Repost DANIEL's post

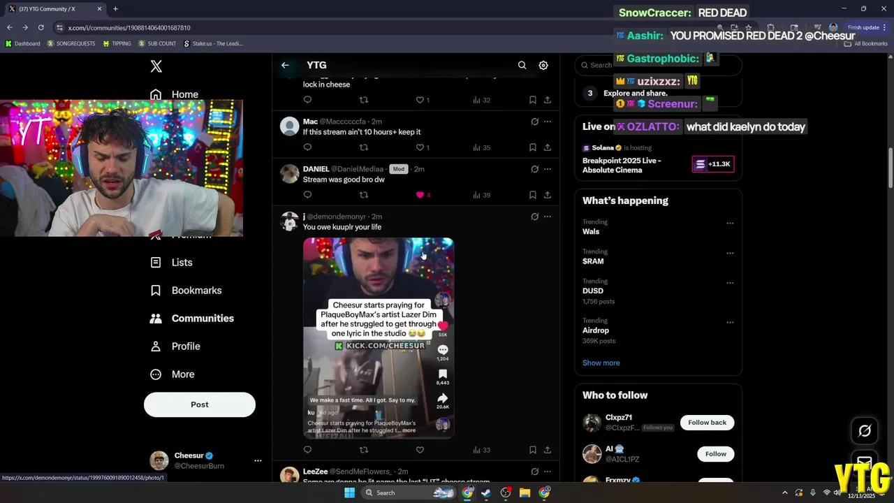click(x=363, y=195)
